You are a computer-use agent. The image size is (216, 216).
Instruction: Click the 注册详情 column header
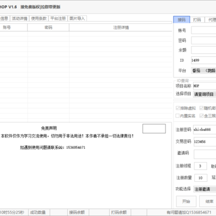tap(121, 28)
